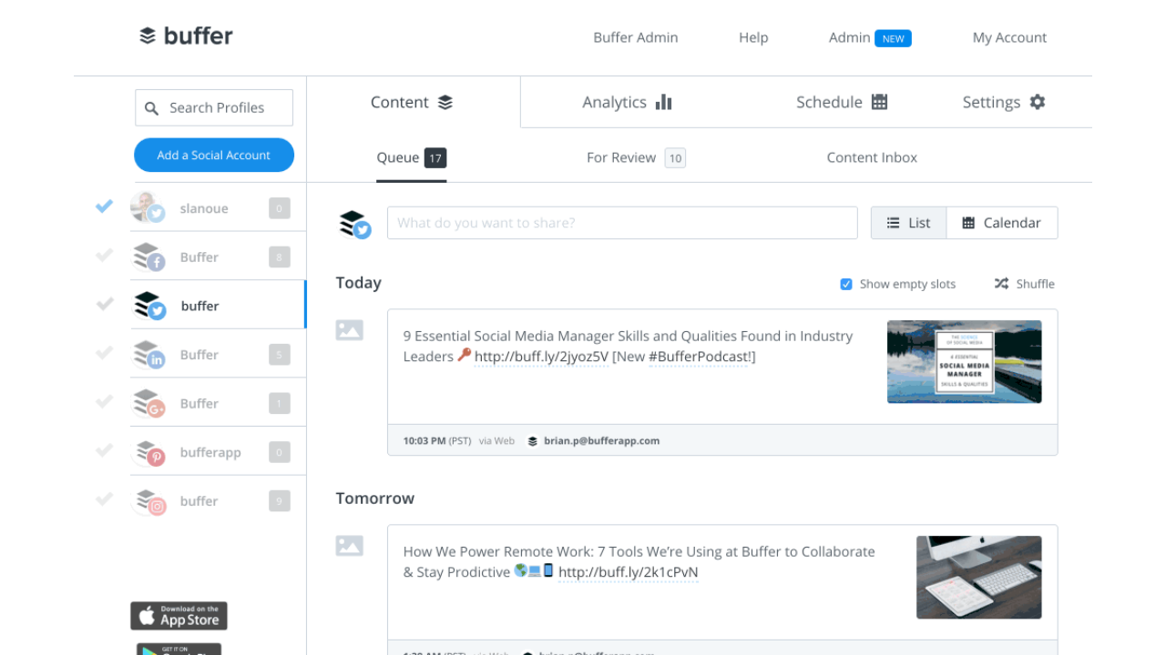This screenshot has height=655, width=1166.
Task: Go to the Schedule tab
Action: [842, 102]
